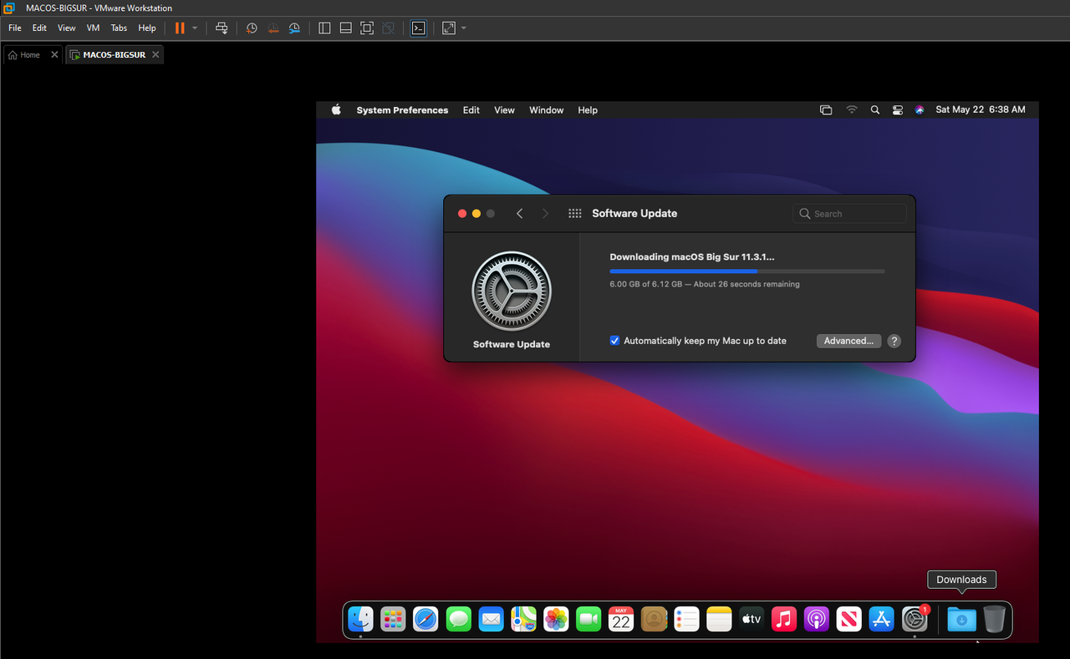
Task: Click the Software Update gear image
Action: [x=512, y=291]
